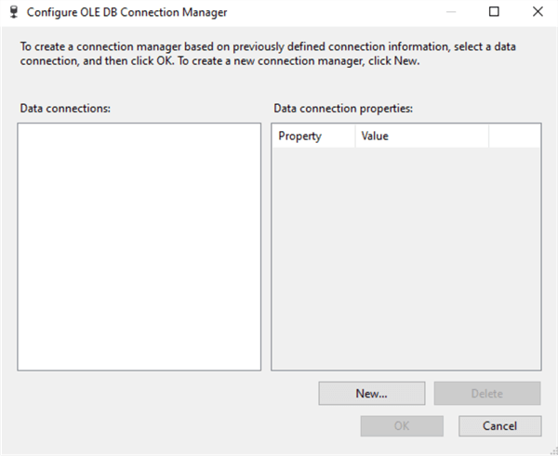Click the Configure OLE DB Connection Manager title
Image resolution: width=558 pixels, height=456 pixels.
tap(126, 13)
